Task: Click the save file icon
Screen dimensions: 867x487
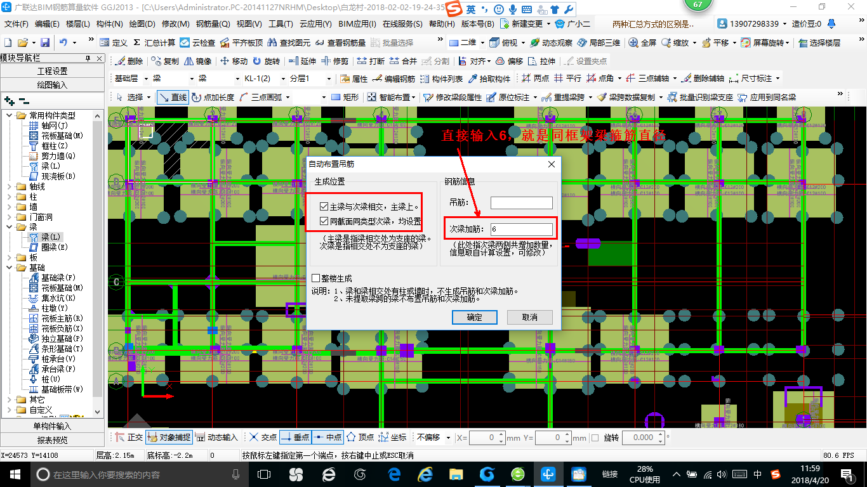Action: (x=45, y=42)
